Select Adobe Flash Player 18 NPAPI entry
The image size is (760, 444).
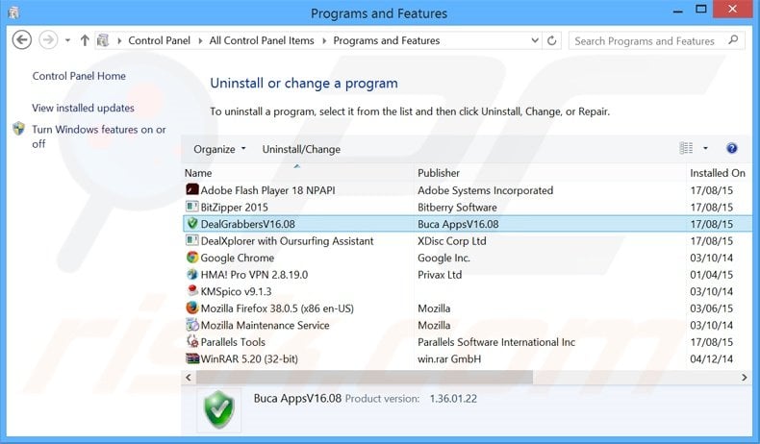(x=267, y=190)
